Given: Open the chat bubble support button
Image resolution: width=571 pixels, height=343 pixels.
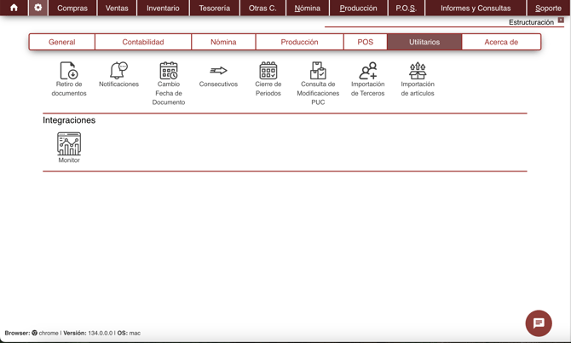Looking at the screenshot, I should 539,323.
